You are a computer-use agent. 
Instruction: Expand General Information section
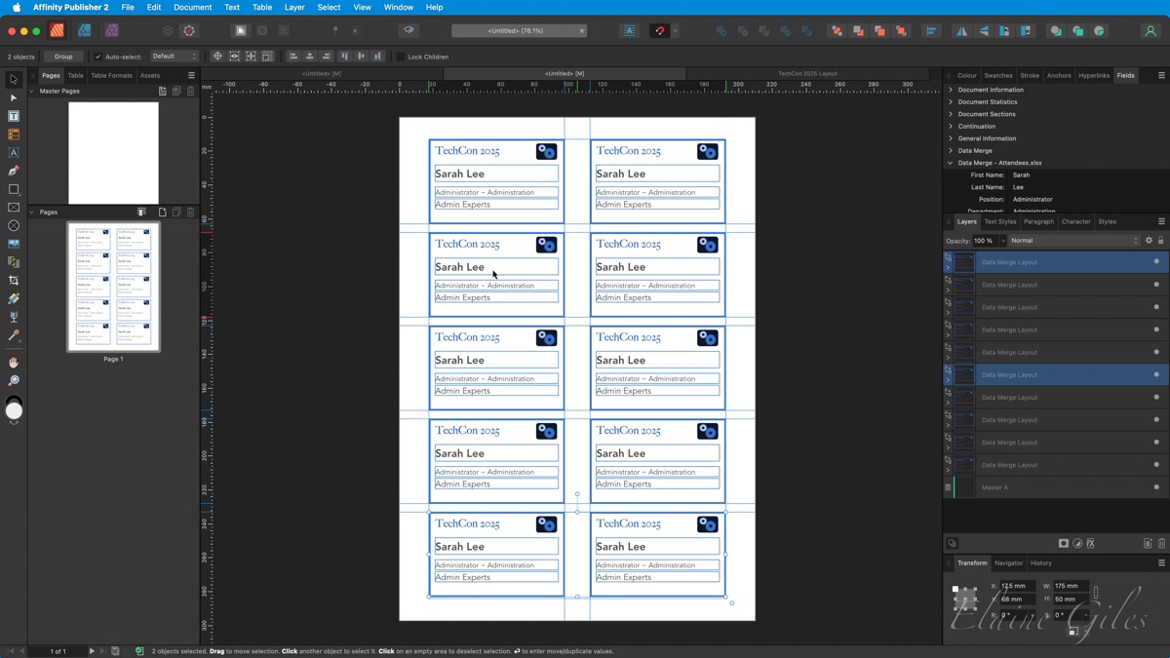click(951, 138)
